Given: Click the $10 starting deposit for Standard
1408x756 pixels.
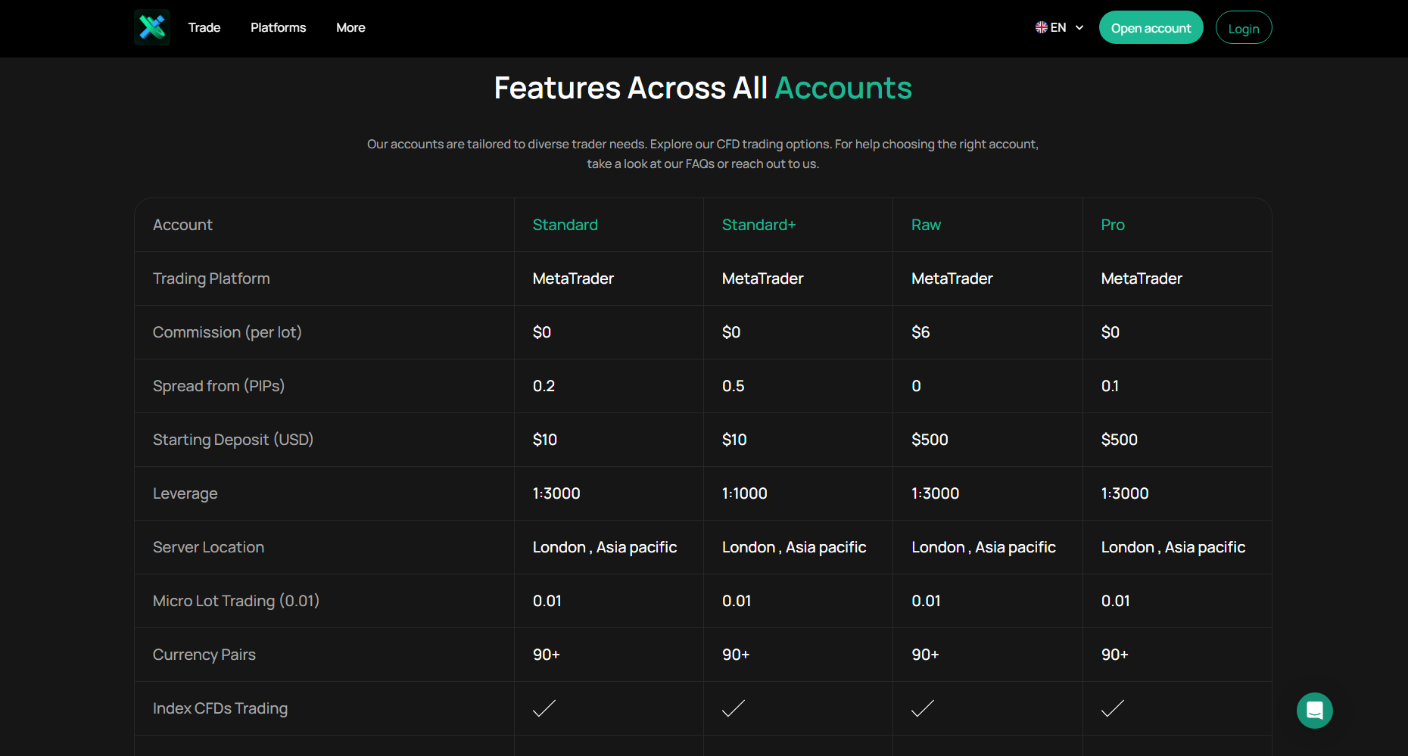Looking at the screenshot, I should pyautogui.click(x=545, y=440).
